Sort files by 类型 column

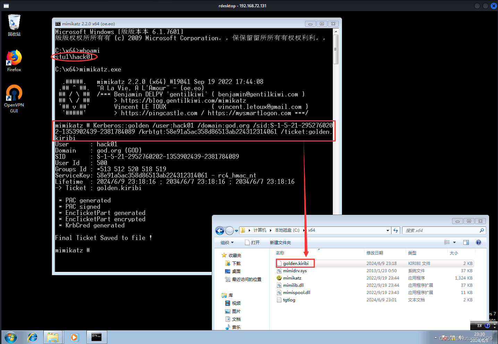click(412, 253)
